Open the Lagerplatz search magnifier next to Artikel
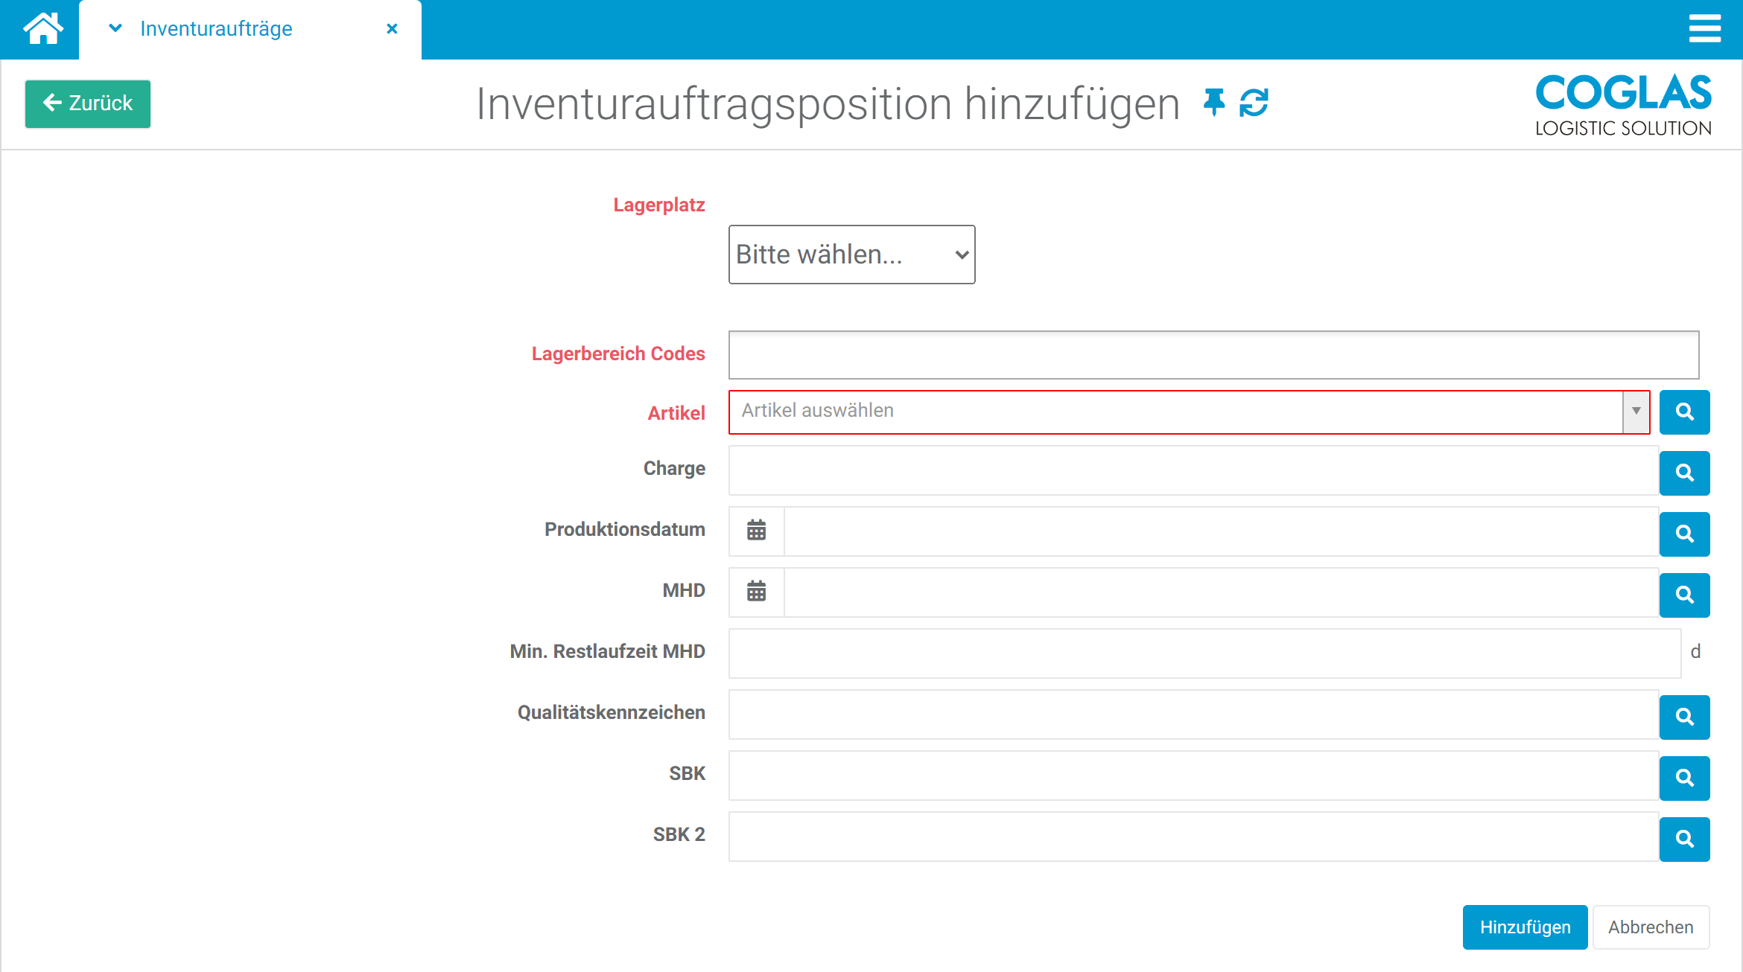The image size is (1743, 972). click(1685, 412)
